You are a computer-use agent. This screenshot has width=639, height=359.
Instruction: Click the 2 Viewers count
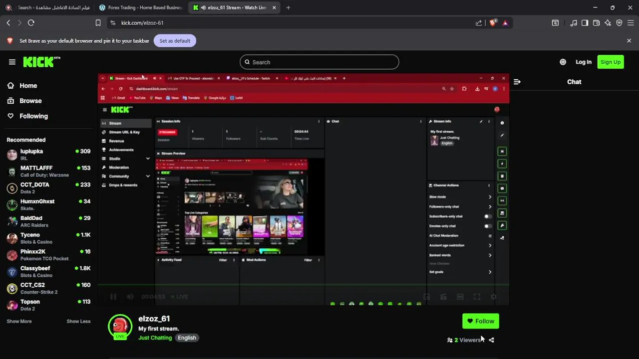tap(464, 340)
